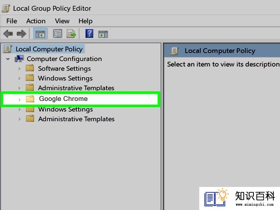Open the File menu
Viewport: 280px width, 210px height.
12,21
